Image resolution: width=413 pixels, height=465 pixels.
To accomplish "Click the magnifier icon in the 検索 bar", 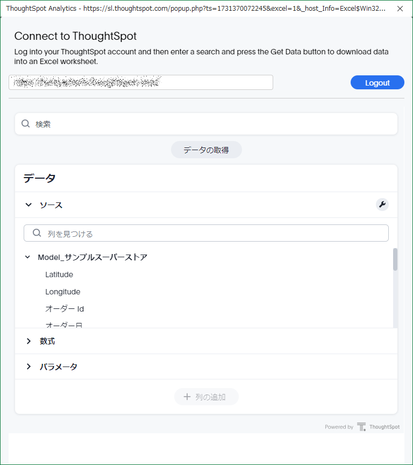I will (x=25, y=124).
